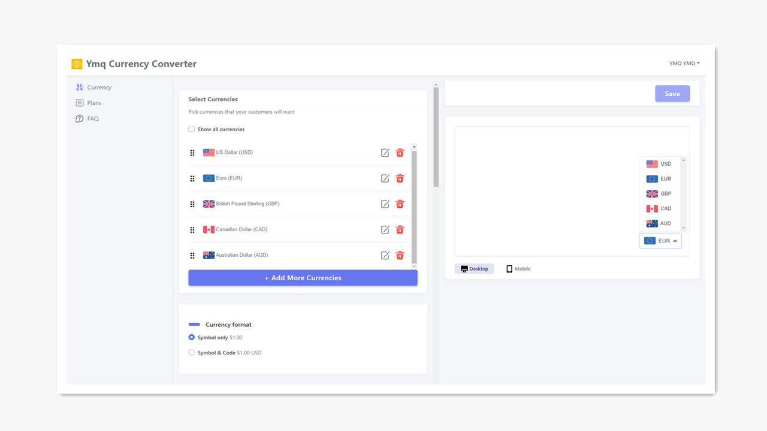Click the currency list scroll down arrow
The image size is (767, 431).
click(414, 266)
